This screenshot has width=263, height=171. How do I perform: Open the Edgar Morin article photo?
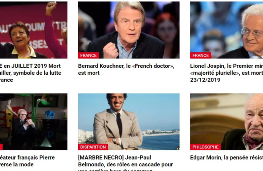227,122
